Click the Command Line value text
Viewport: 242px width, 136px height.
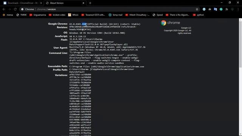(x=105, y=58)
